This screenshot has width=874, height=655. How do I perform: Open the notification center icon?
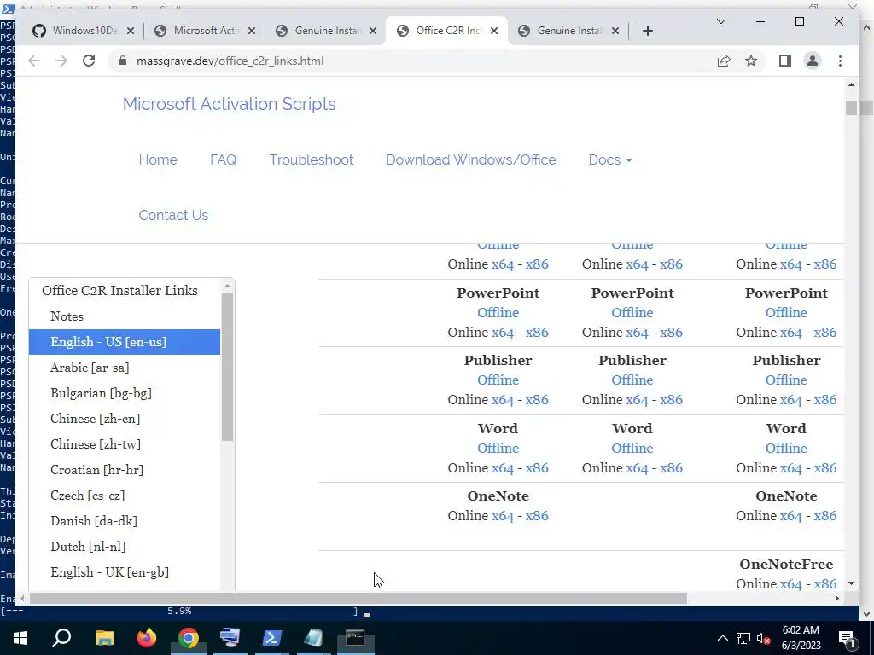tap(847, 639)
